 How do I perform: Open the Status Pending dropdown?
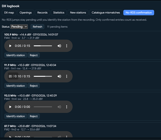point(19,27)
